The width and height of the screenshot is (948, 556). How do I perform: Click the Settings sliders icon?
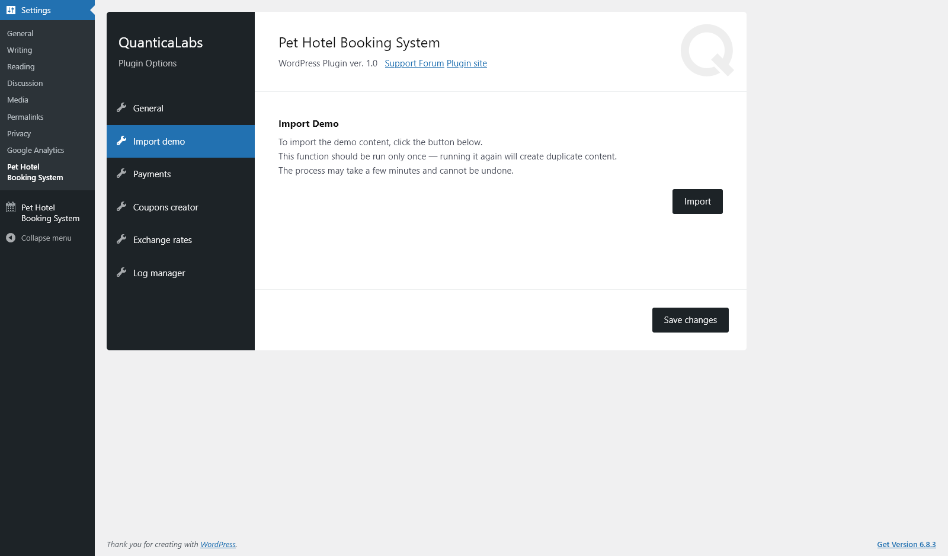point(11,10)
